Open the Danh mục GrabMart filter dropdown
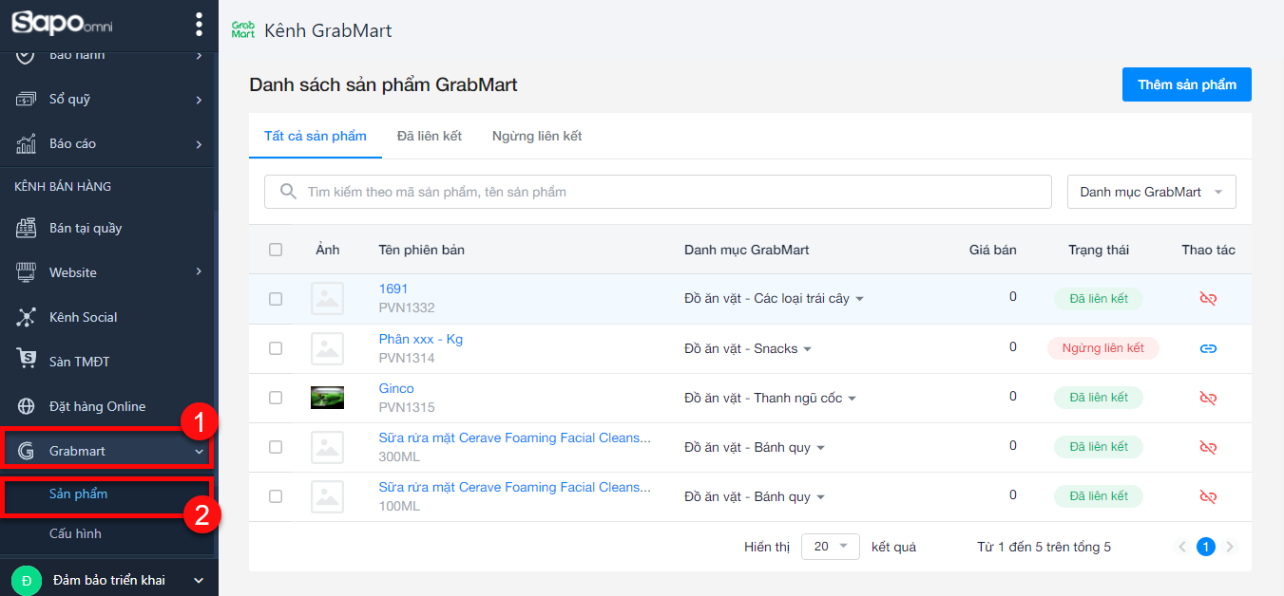This screenshot has height=596, width=1284. (x=1152, y=192)
